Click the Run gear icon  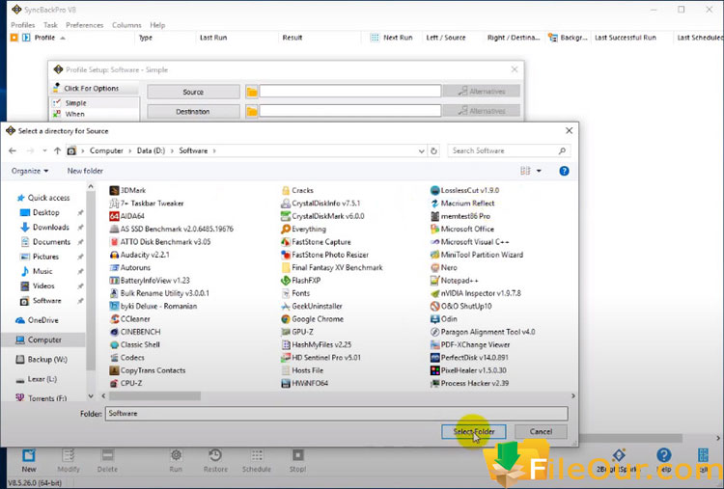(x=176, y=456)
